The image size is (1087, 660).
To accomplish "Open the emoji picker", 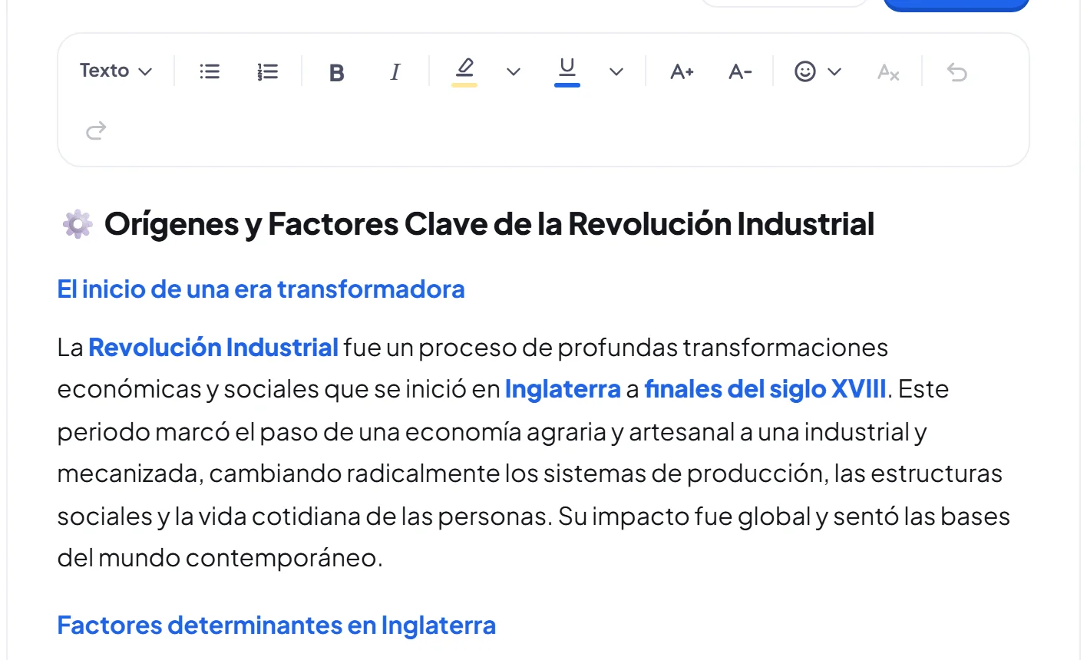I will (x=805, y=72).
